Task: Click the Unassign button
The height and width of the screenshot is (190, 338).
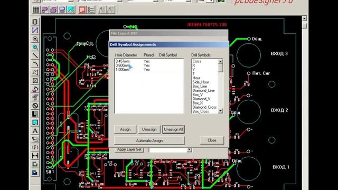Action: 149,129
